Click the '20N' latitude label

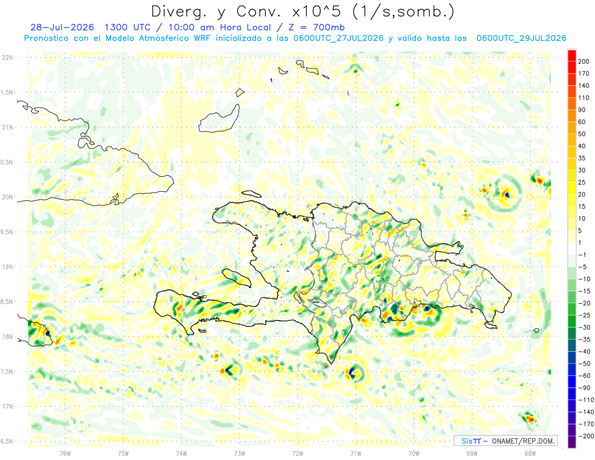(x=7, y=197)
